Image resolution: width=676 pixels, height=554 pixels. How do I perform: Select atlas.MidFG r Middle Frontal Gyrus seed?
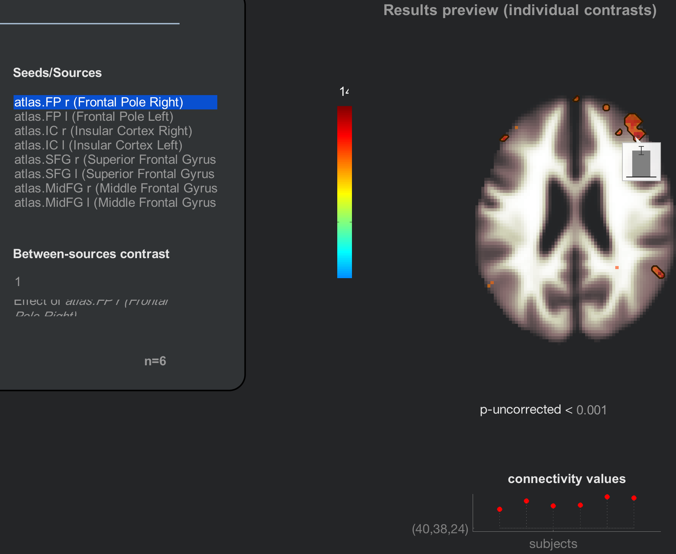(115, 188)
